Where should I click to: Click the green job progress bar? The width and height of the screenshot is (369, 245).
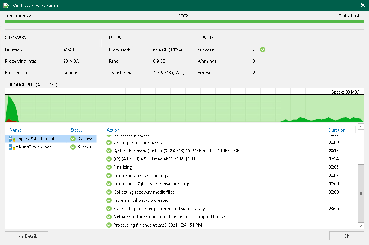[x=184, y=21]
